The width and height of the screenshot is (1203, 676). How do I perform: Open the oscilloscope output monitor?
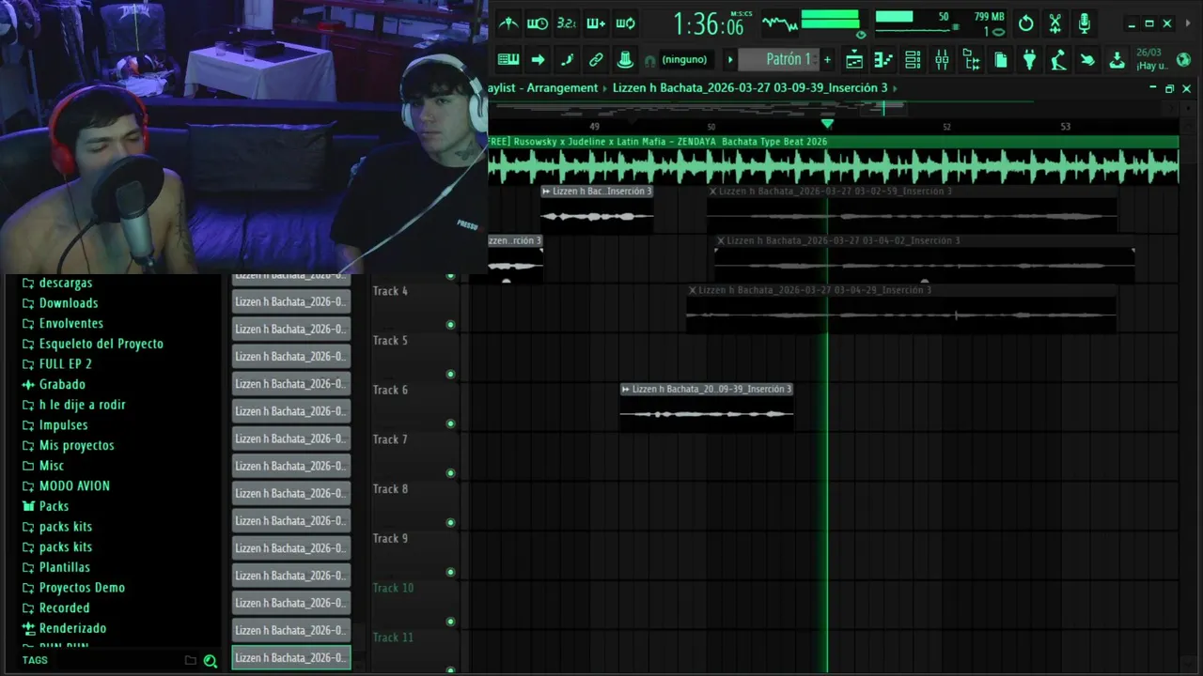point(778,23)
